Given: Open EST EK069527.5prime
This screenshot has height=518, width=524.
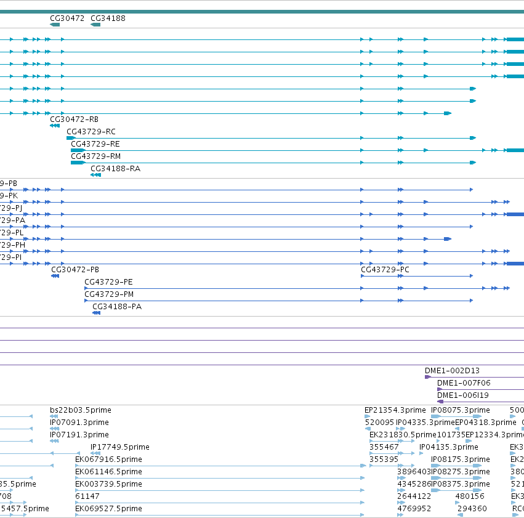Looking at the screenshot, I should [108, 509].
